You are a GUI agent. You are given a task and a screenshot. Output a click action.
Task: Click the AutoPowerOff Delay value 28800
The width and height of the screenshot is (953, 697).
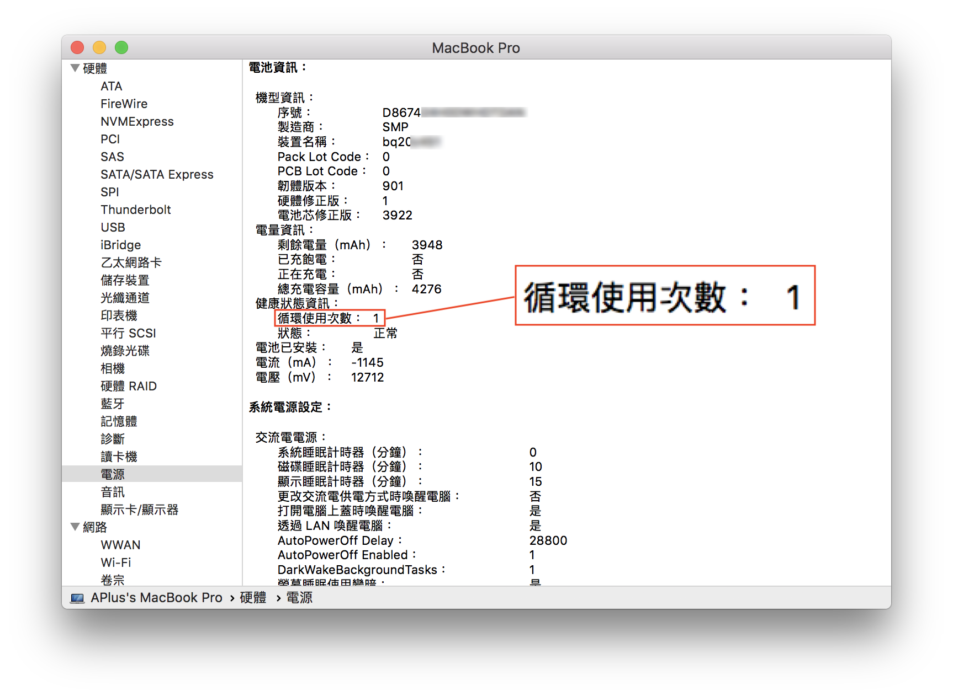(548, 540)
